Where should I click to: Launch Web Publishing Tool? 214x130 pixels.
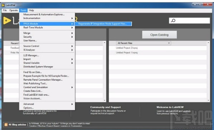(x=47, y=83)
